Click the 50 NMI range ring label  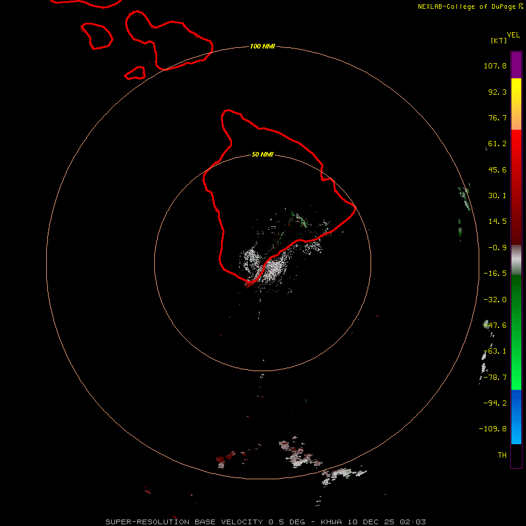point(262,155)
